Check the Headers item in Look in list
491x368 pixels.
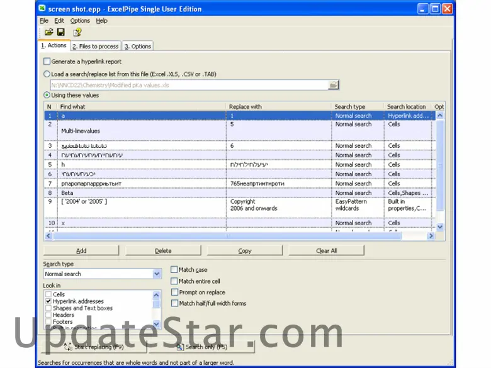pyautogui.click(x=48, y=315)
